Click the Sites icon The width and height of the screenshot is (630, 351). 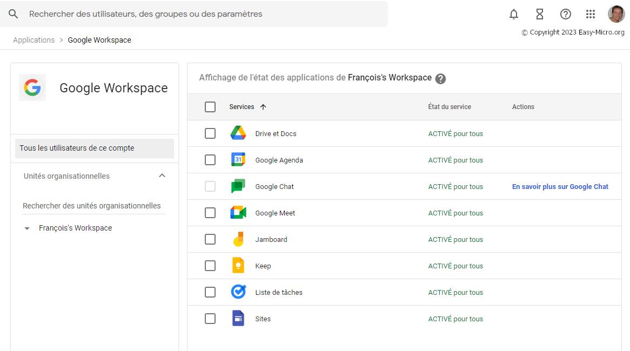238,319
